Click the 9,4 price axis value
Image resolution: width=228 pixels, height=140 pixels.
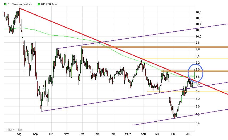coord(198,56)
